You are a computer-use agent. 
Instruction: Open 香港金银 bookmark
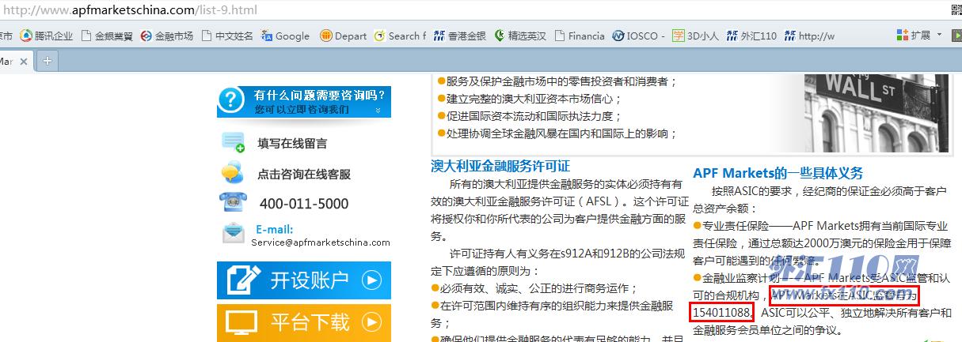coord(460,36)
